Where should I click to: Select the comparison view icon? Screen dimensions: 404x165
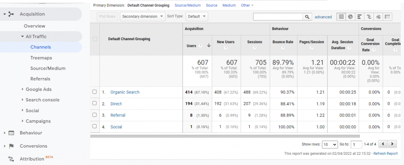[369, 17]
